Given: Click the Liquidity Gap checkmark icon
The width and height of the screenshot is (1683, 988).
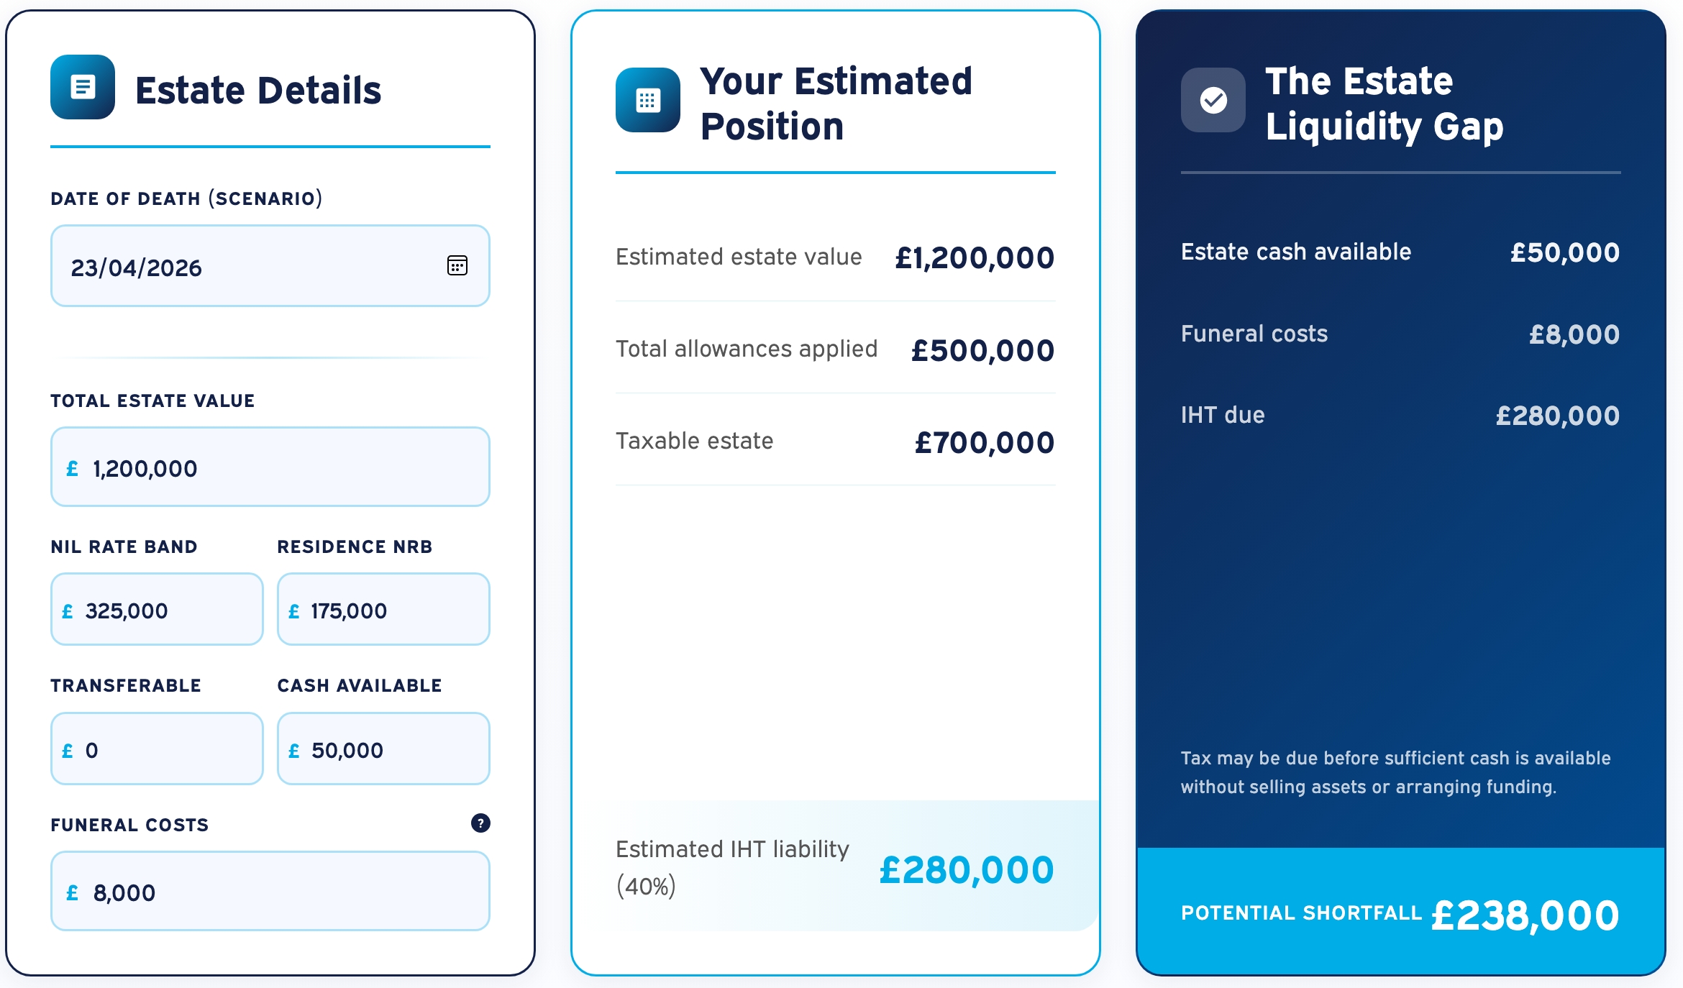Looking at the screenshot, I should pos(1213,100).
